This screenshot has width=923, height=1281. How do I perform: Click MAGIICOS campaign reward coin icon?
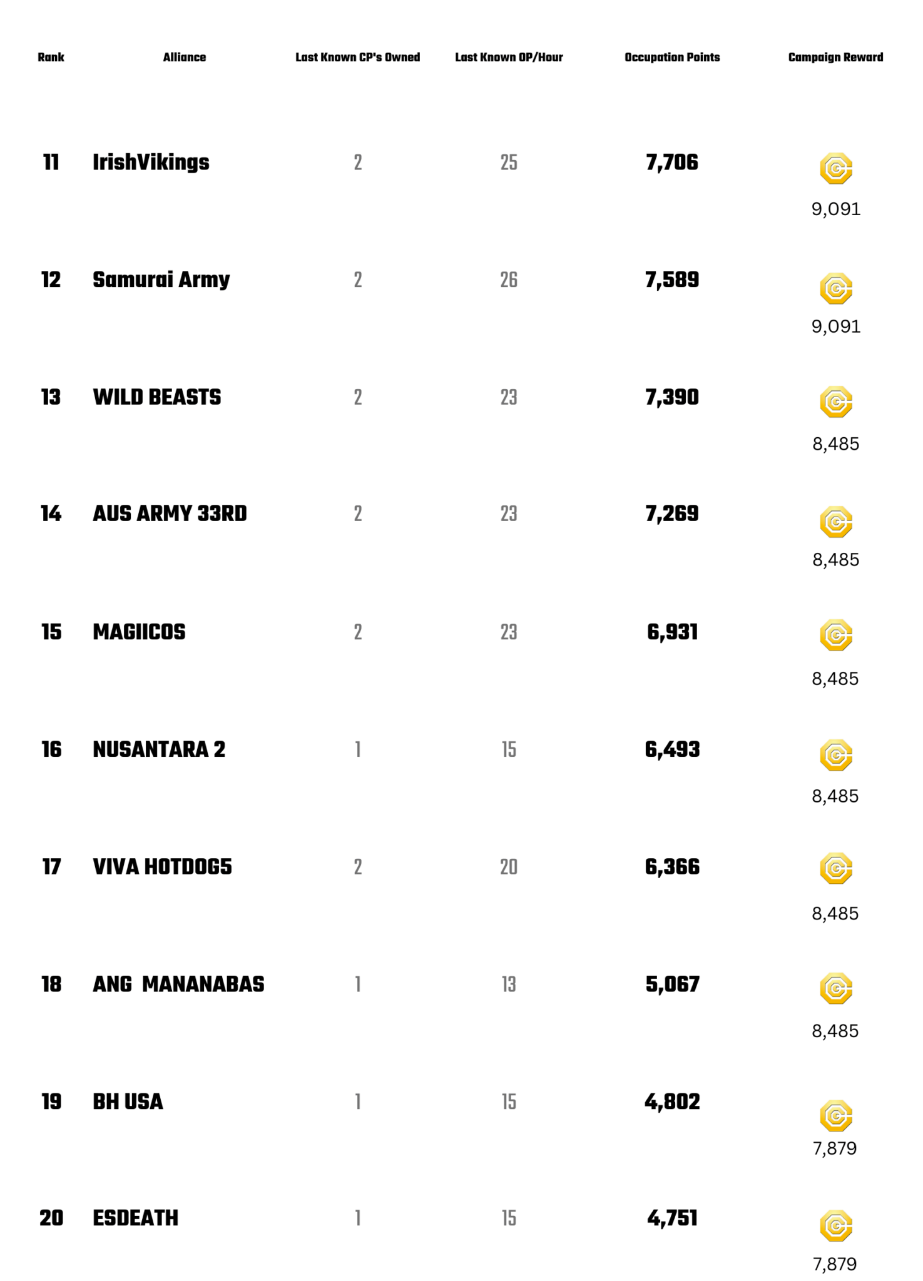835,635
